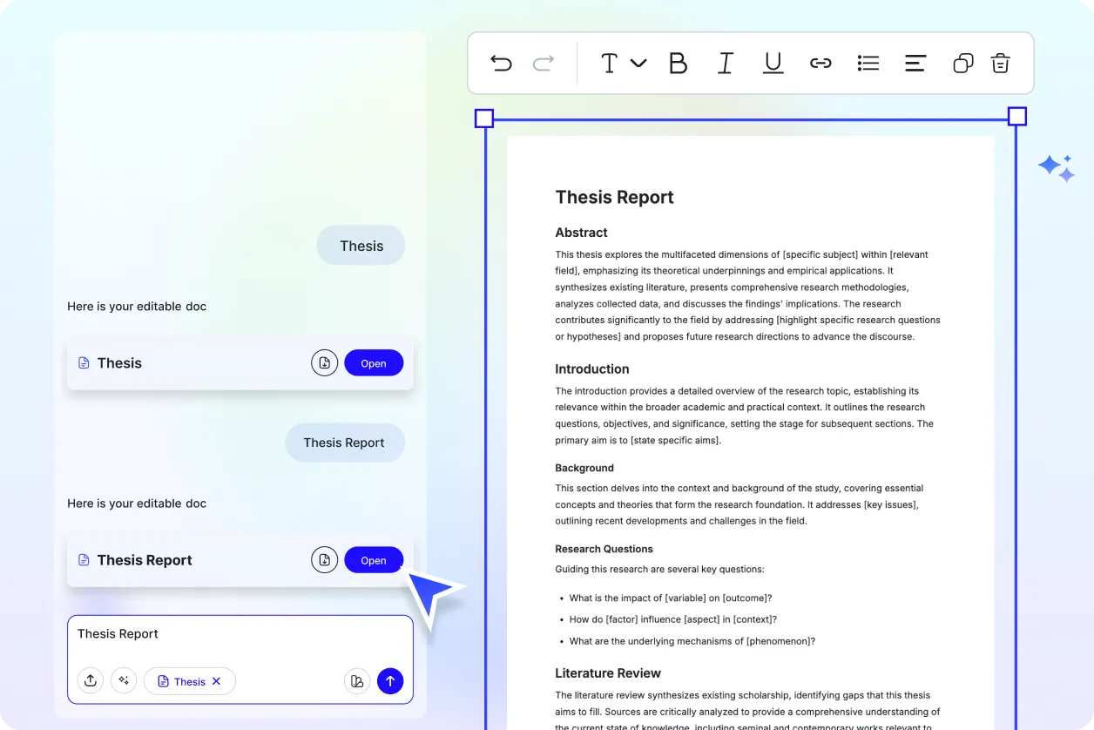The width and height of the screenshot is (1094, 730).
Task: Delete selected block with trash icon
Action: [1000, 63]
